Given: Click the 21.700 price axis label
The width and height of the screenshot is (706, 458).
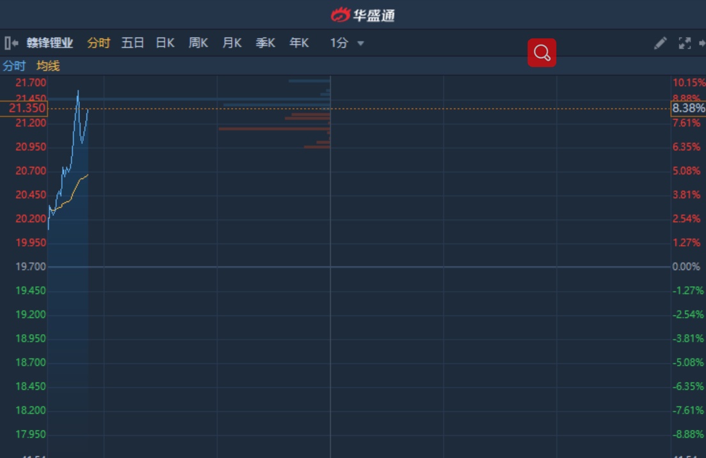Looking at the screenshot, I should tap(31, 83).
